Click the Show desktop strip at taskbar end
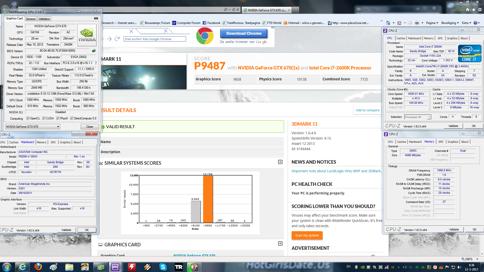The height and width of the screenshot is (272, 484). point(482,267)
